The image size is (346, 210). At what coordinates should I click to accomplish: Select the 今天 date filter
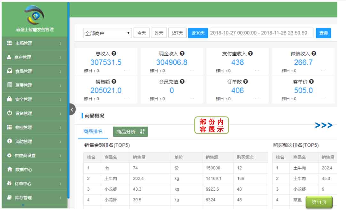point(141,33)
